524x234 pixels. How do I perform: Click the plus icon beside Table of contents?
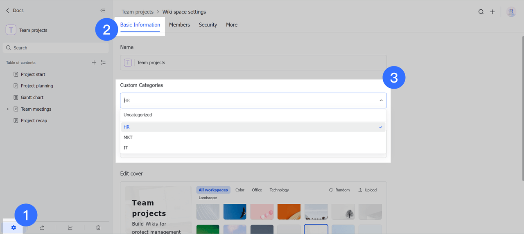pos(94,62)
